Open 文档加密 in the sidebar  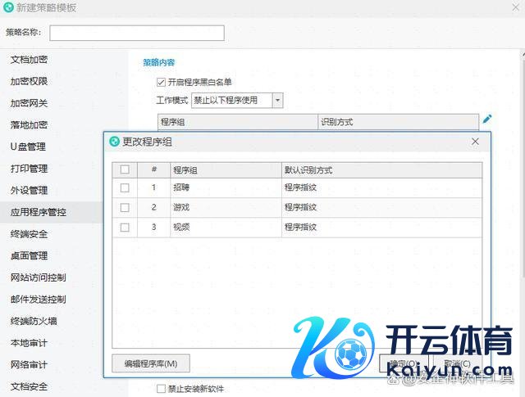30,60
